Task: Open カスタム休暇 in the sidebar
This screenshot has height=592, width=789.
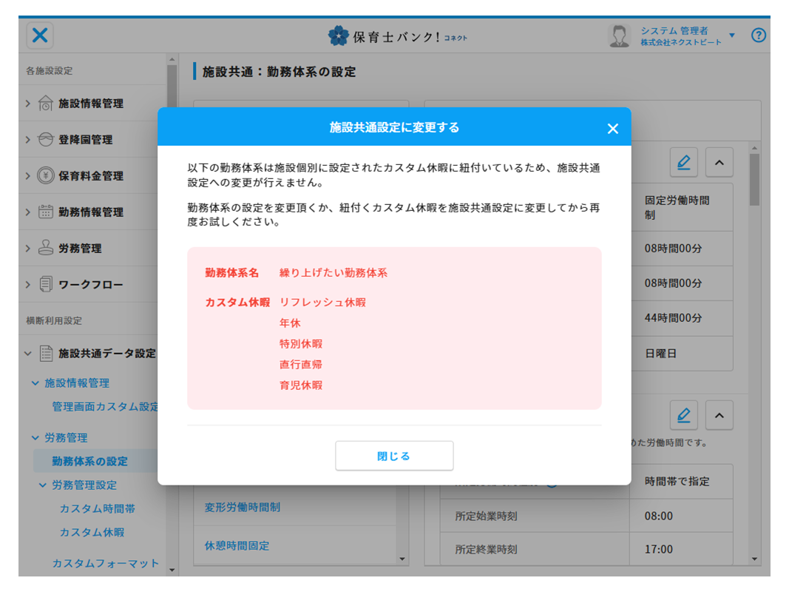Action: pos(92,533)
